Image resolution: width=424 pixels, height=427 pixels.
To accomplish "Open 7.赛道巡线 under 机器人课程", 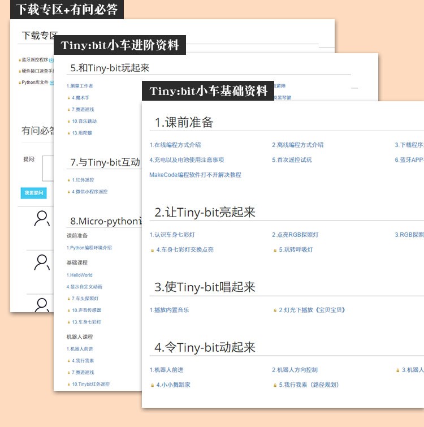I will pyautogui.click(x=83, y=372).
